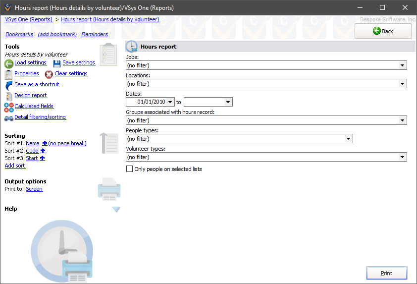Click the Detail filtering/sorting binoculars icon
Viewport: 417px width, 284px height.
click(9, 118)
